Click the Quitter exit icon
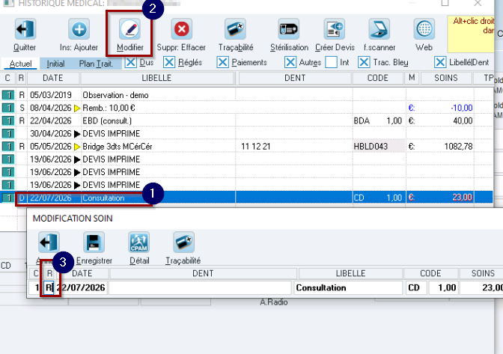 point(25,29)
